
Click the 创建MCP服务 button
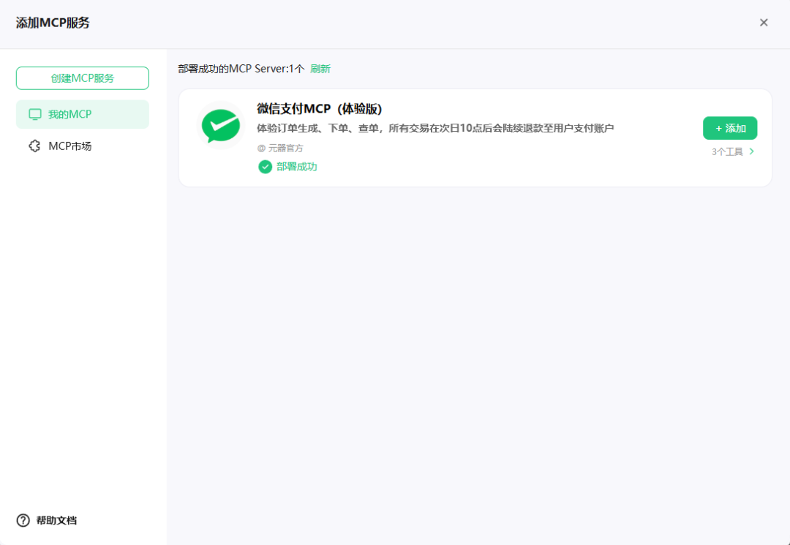[x=83, y=78]
